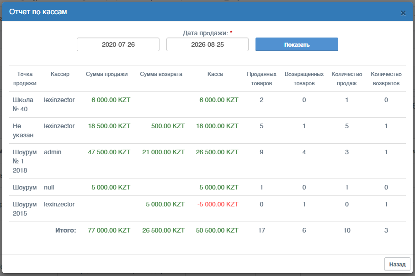Screen dimensions: 415x276
Task: Click the Итого total 77 000.00 KZT
Action: (109, 230)
